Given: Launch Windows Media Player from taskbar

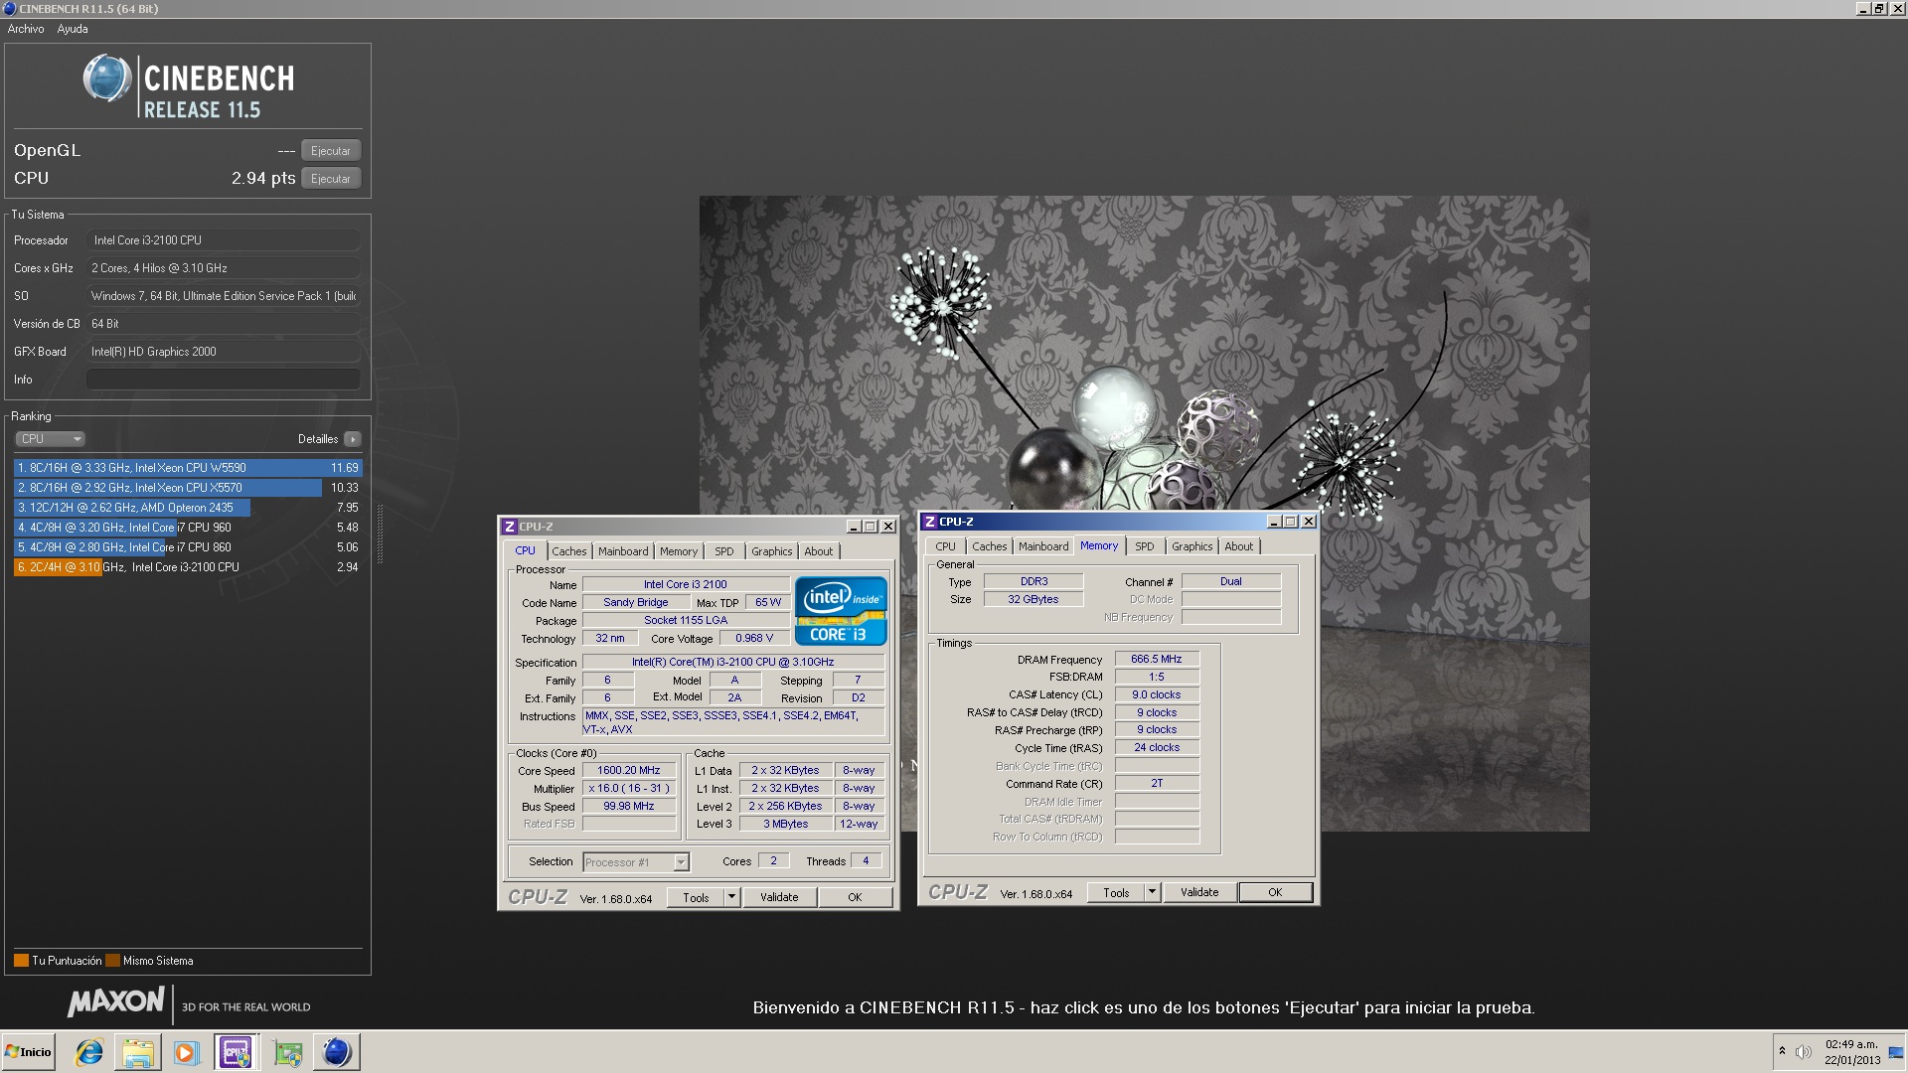Looking at the screenshot, I should [186, 1052].
